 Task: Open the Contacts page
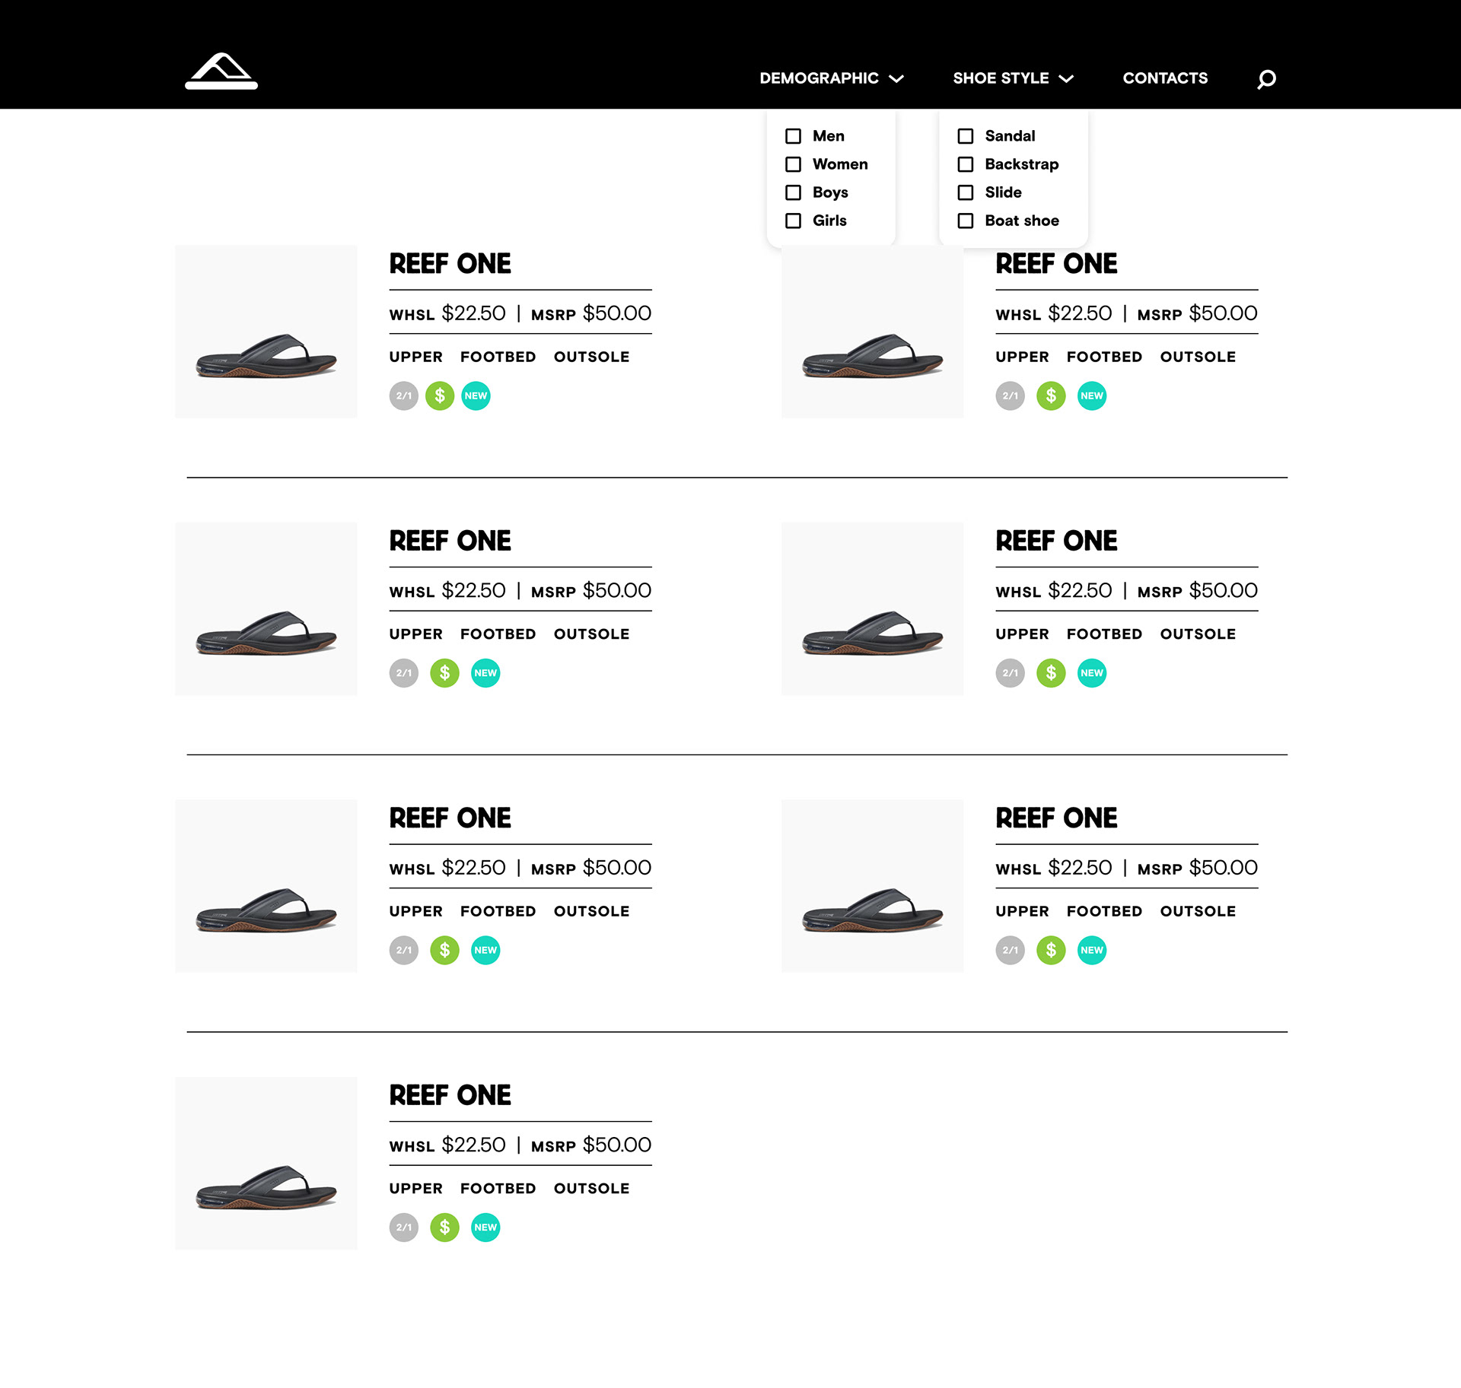(x=1165, y=78)
